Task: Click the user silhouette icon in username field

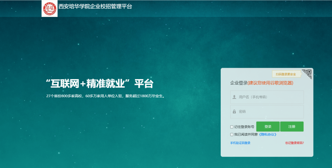Action: [234, 97]
